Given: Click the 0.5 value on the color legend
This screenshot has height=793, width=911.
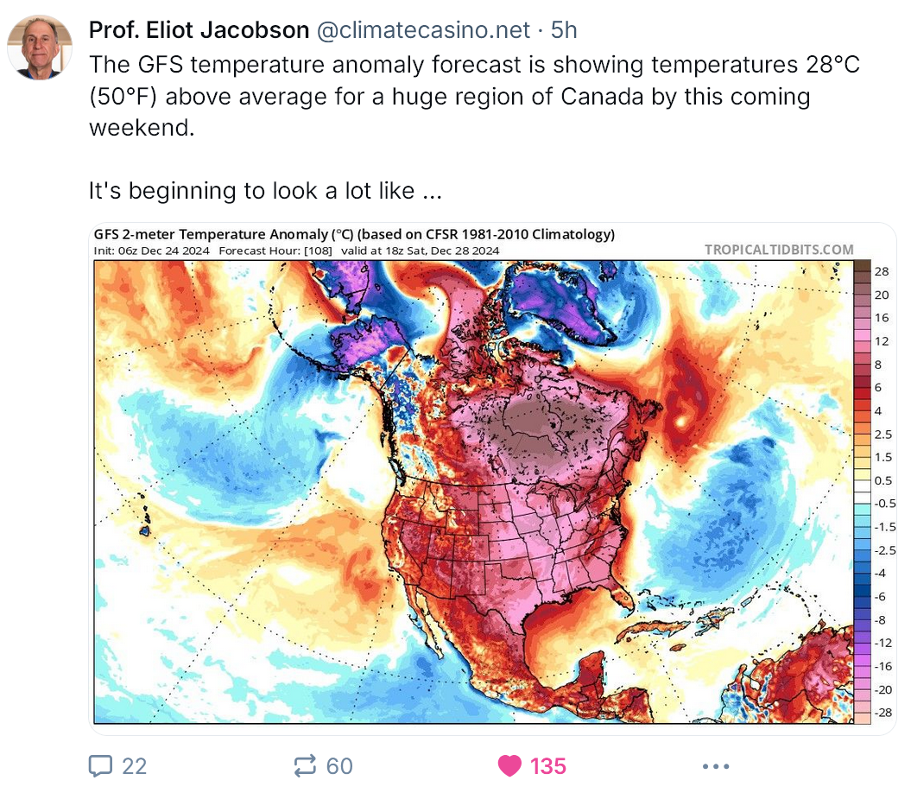Looking at the screenshot, I should 883,480.
